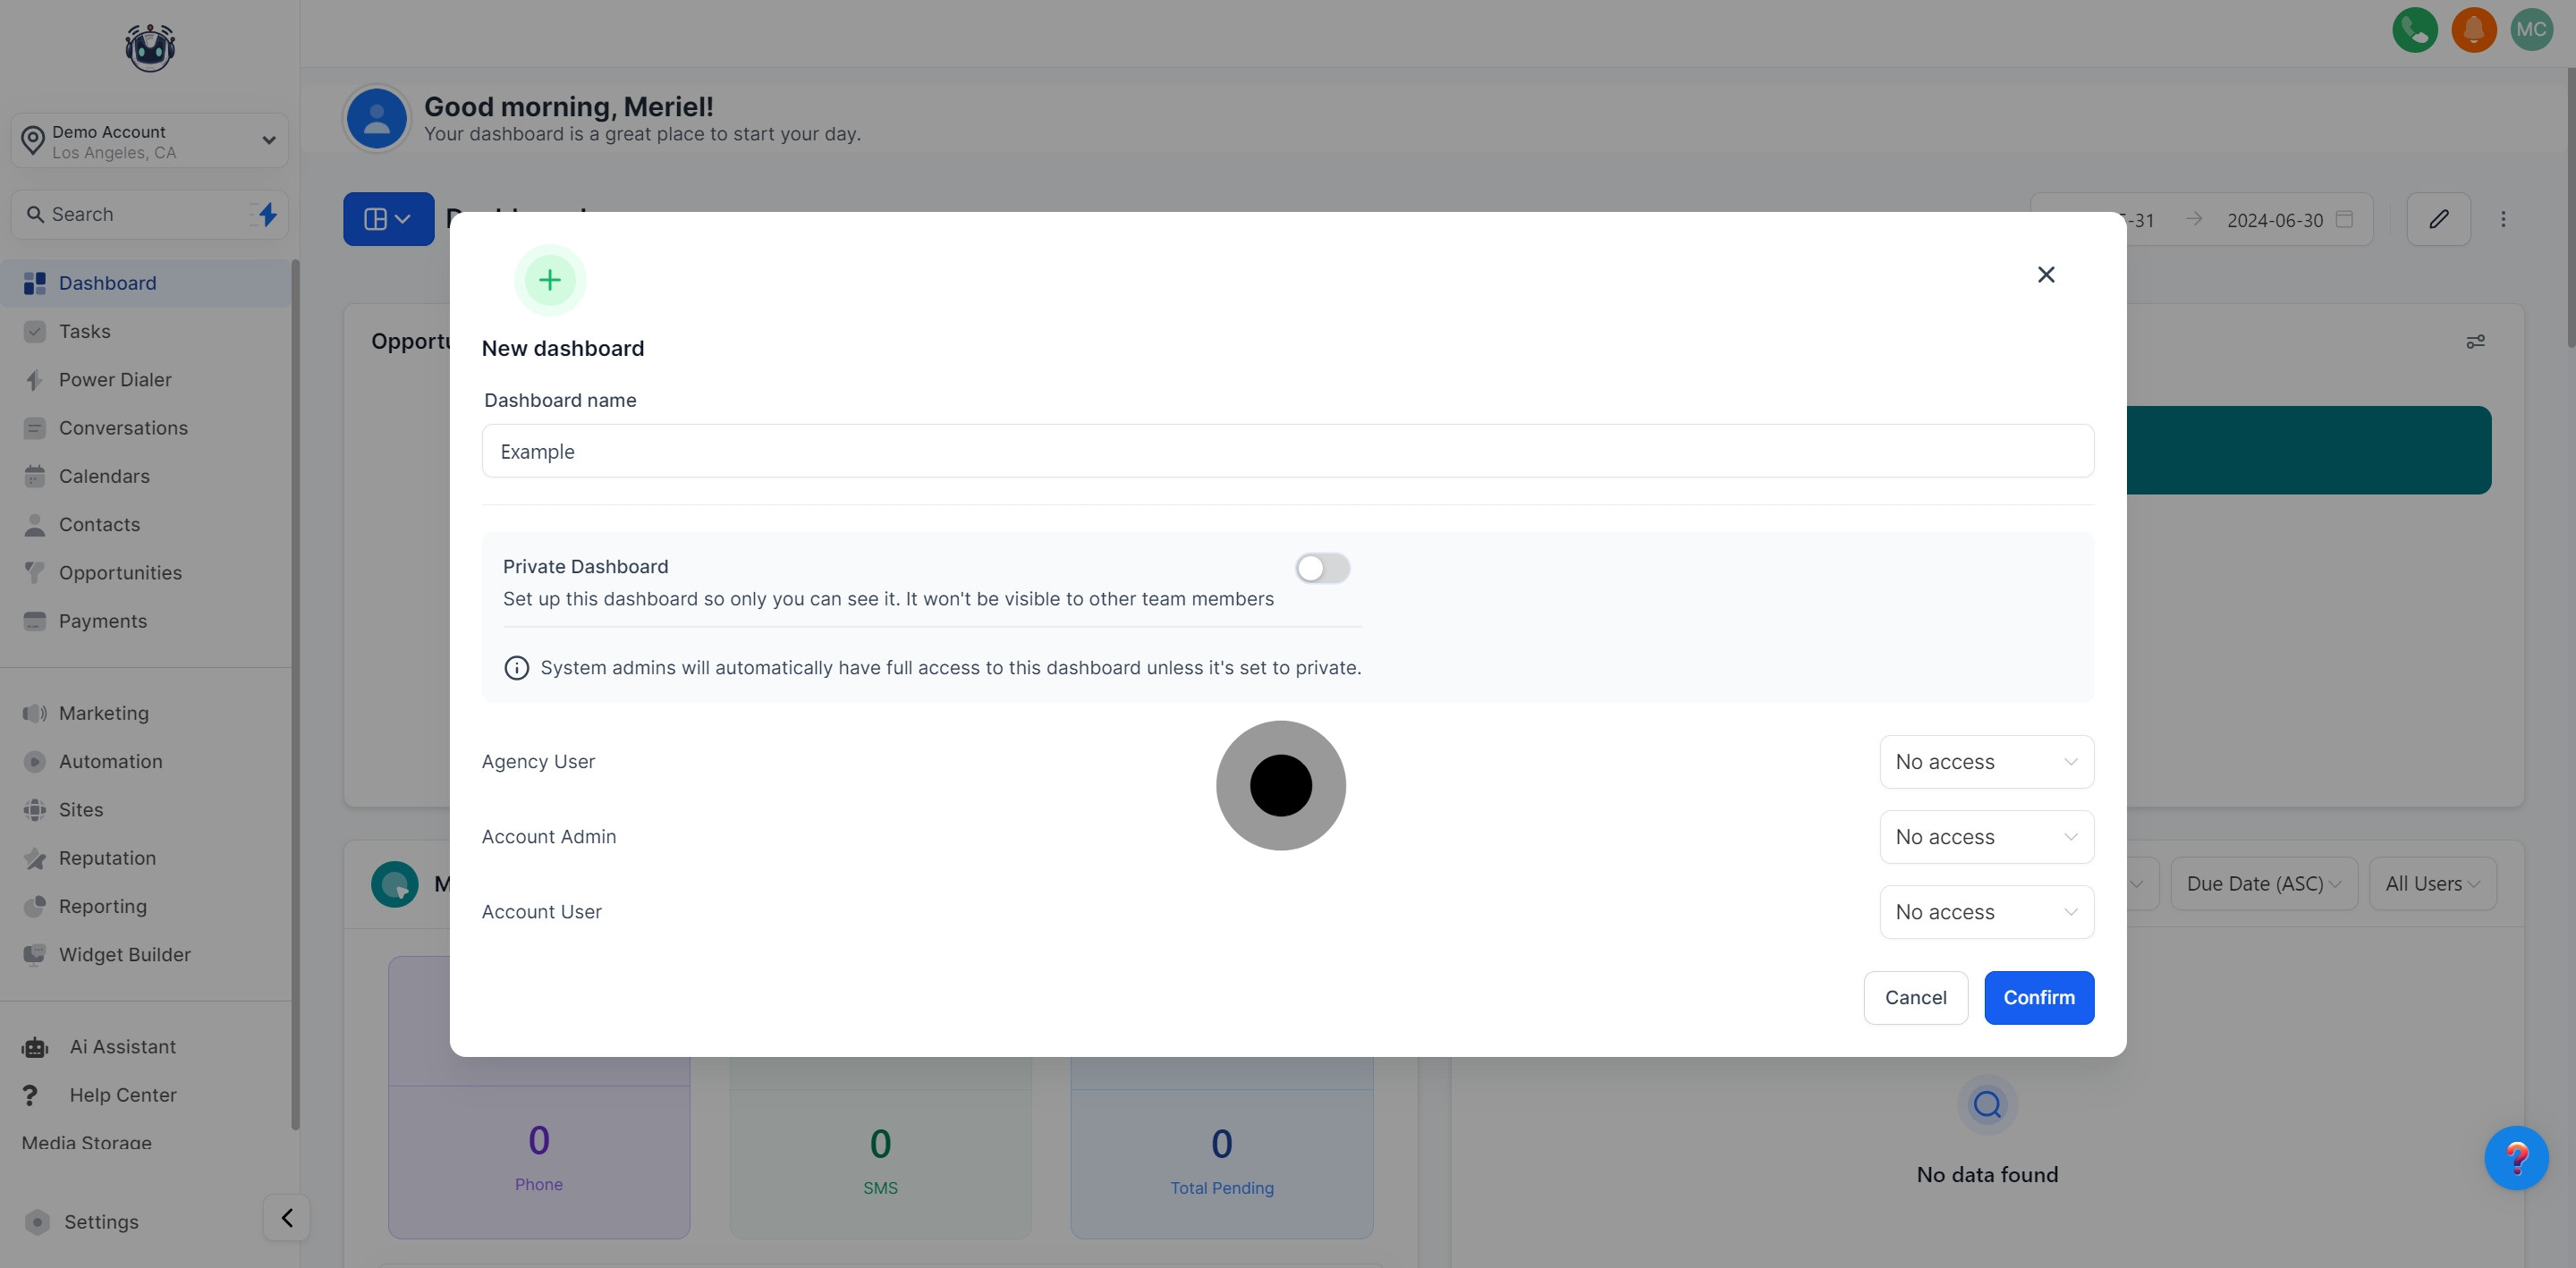Close the New dashboard dialog
2576x1268 pixels.
(x=2046, y=274)
